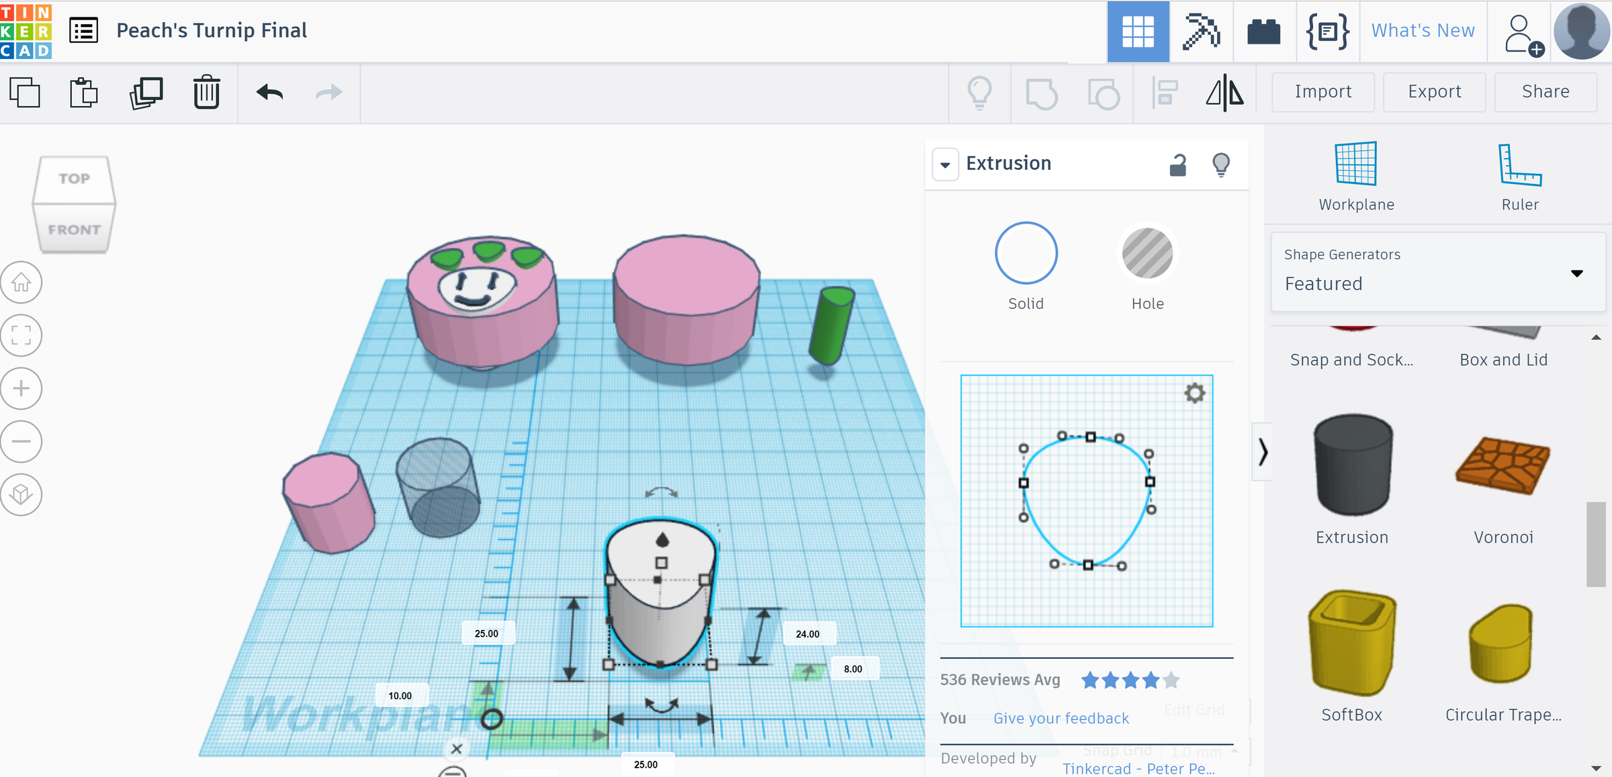Click the Undo arrow
Screen dimensions: 1612x777
[270, 92]
